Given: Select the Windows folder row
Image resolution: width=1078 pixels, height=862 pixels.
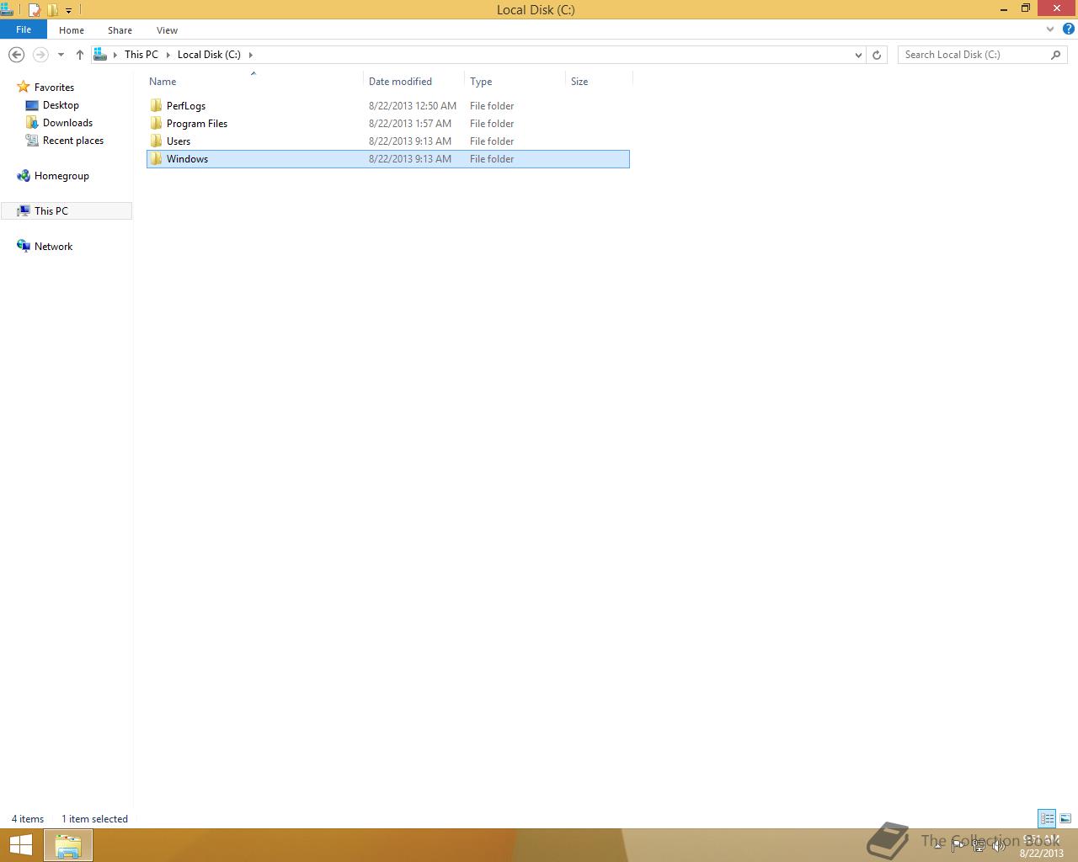Looking at the screenshot, I should pos(388,159).
